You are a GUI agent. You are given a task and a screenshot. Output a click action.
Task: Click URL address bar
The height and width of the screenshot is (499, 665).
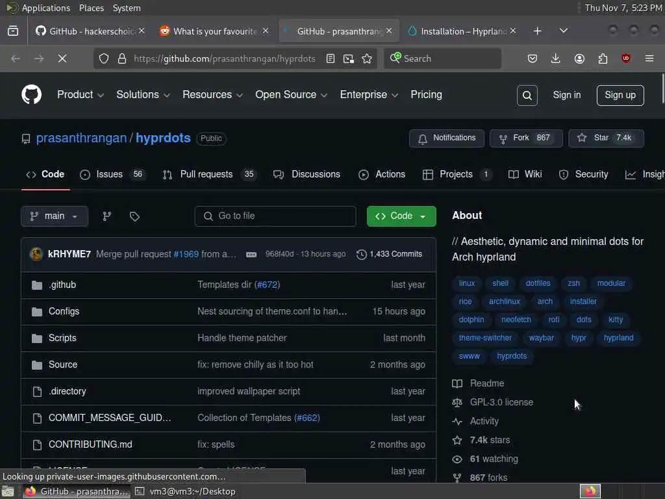[x=225, y=58]
